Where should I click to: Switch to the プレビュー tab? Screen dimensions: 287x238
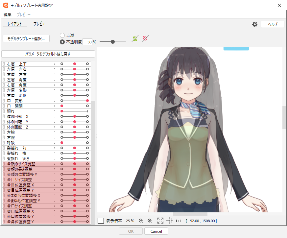[40, 24]
